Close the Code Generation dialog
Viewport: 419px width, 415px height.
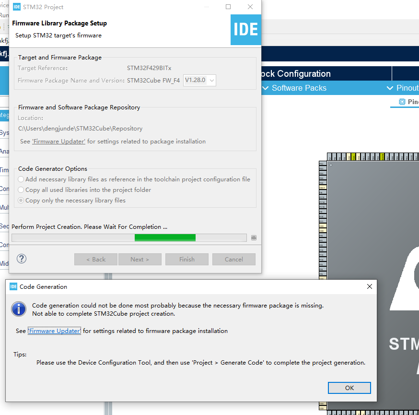pyautogui.click(x=370, y=286)
